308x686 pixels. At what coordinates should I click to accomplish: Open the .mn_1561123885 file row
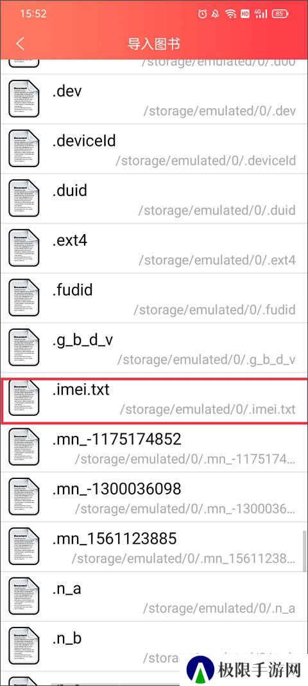tap(154, 547)
